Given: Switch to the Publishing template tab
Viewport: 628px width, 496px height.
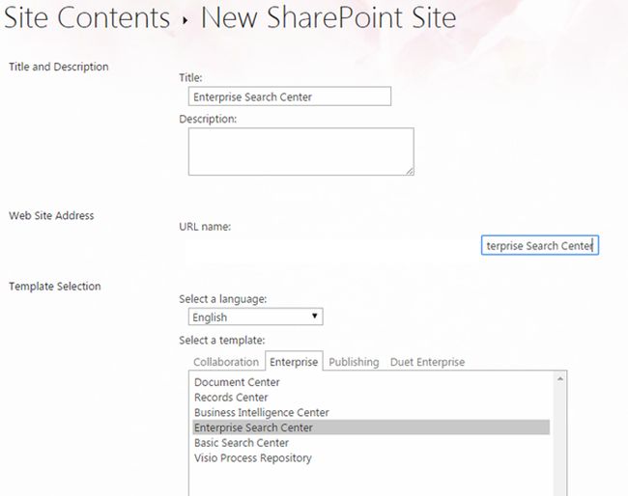Looking at the screenshot, I should coord(354,362).
